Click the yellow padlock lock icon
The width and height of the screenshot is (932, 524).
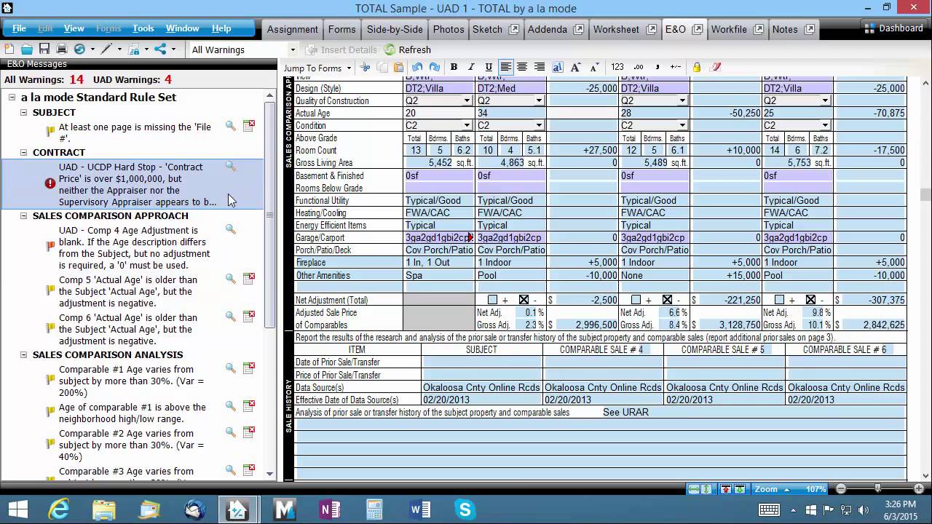pyautogui.click(x=697, y=68)
